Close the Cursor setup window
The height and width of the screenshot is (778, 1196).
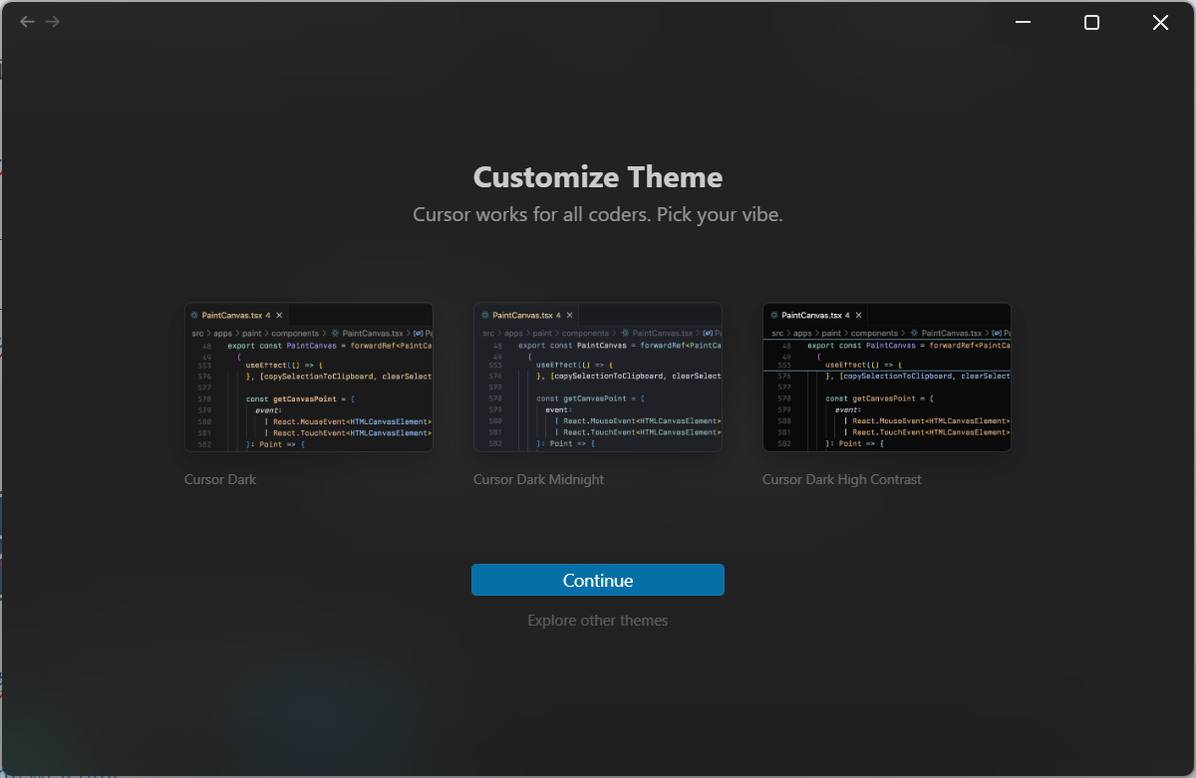[x=1160, y=22]
